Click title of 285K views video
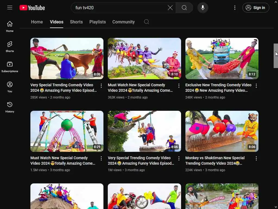Viewport: 278px width, 209px height. [64, 88]
